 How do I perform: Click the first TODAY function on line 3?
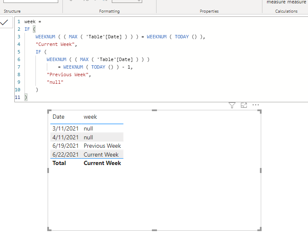182,37
